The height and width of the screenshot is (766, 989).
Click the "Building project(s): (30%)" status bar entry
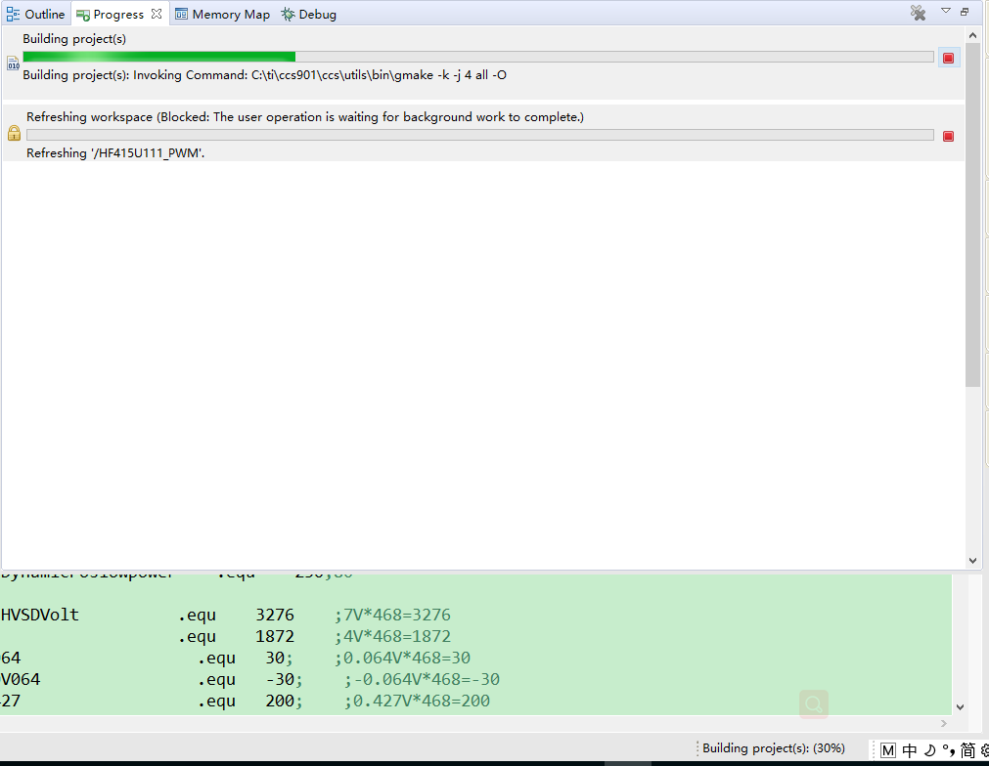(773, 748)
